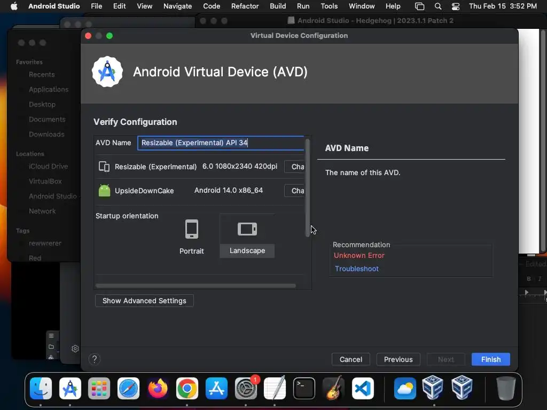The image size is (547, 410).
Task: Select Documents in Finder sidebar
Action: [47, 119]
